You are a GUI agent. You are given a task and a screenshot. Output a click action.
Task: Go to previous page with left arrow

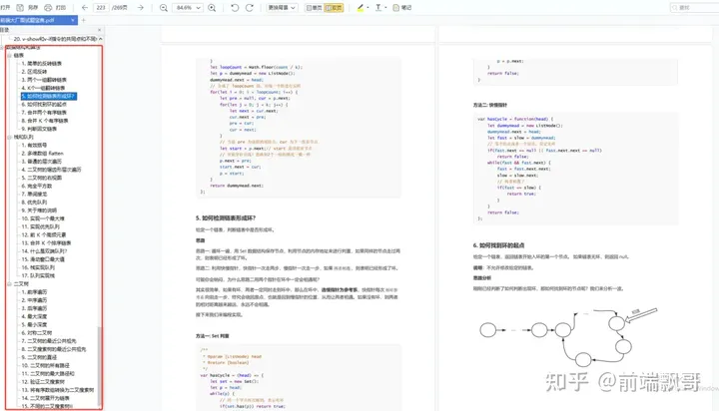point(84,8)
